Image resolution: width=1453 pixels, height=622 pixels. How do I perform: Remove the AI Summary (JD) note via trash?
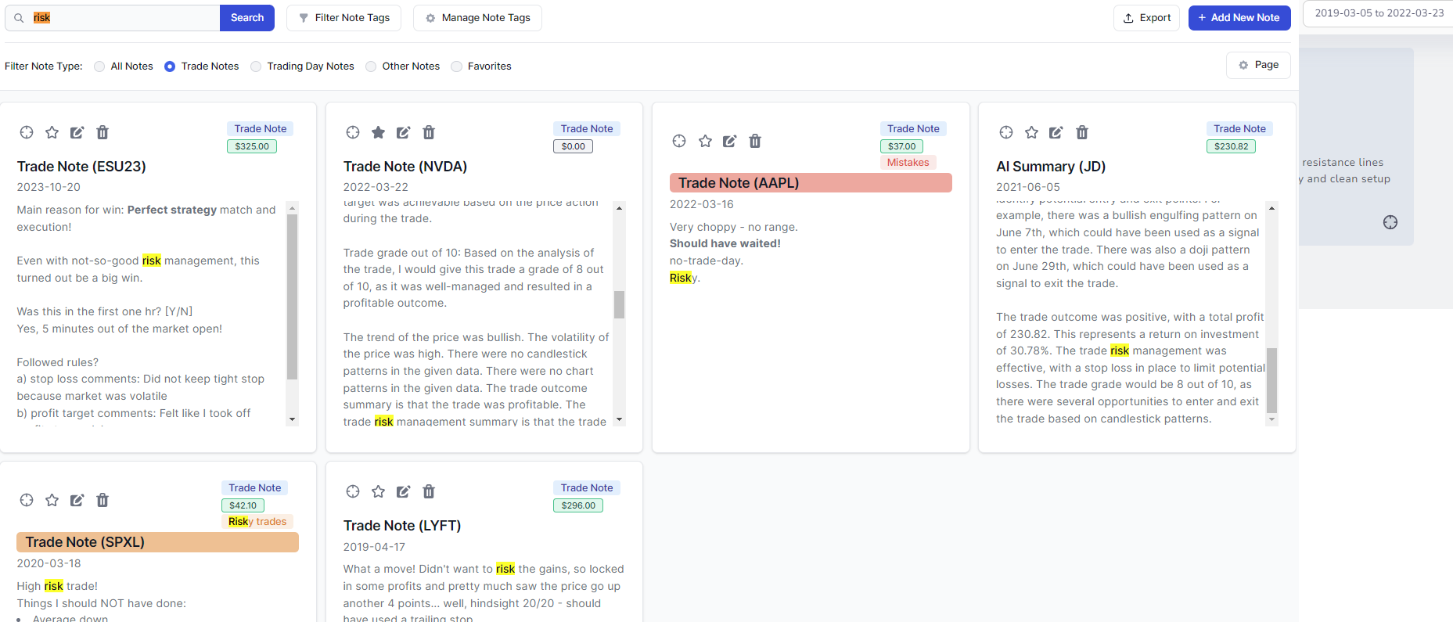[1082, 132]
